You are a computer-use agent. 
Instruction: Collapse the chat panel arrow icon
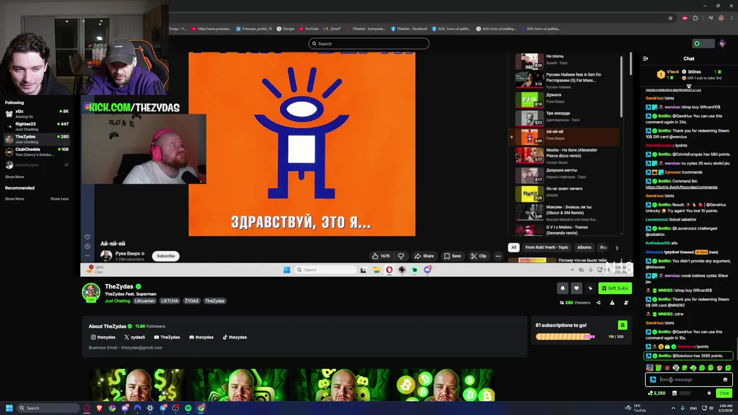645,59
